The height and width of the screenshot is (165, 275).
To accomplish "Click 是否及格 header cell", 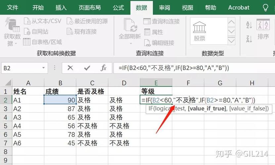I will [92, 91].
